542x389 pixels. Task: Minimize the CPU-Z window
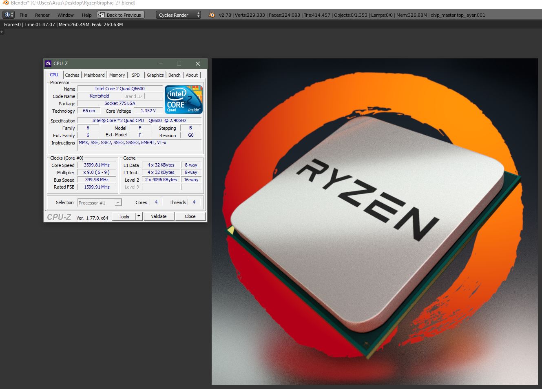pos(161,64)
